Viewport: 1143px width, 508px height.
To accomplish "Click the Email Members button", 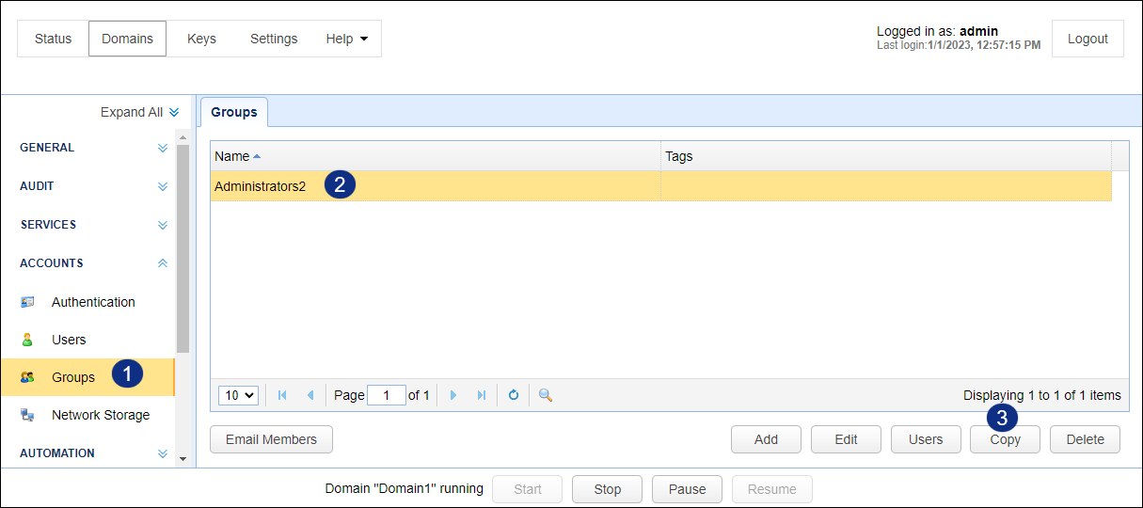I will [x=272, y=439].
